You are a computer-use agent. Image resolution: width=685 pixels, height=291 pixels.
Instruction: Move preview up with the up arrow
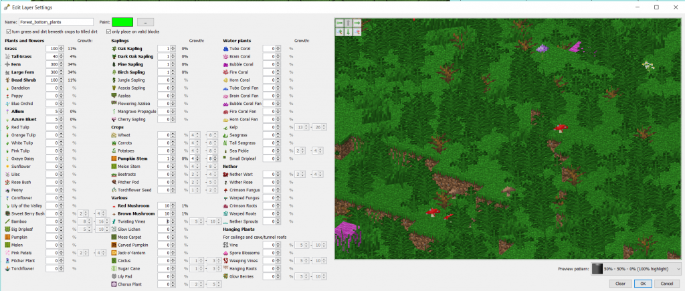coord(349,22)
